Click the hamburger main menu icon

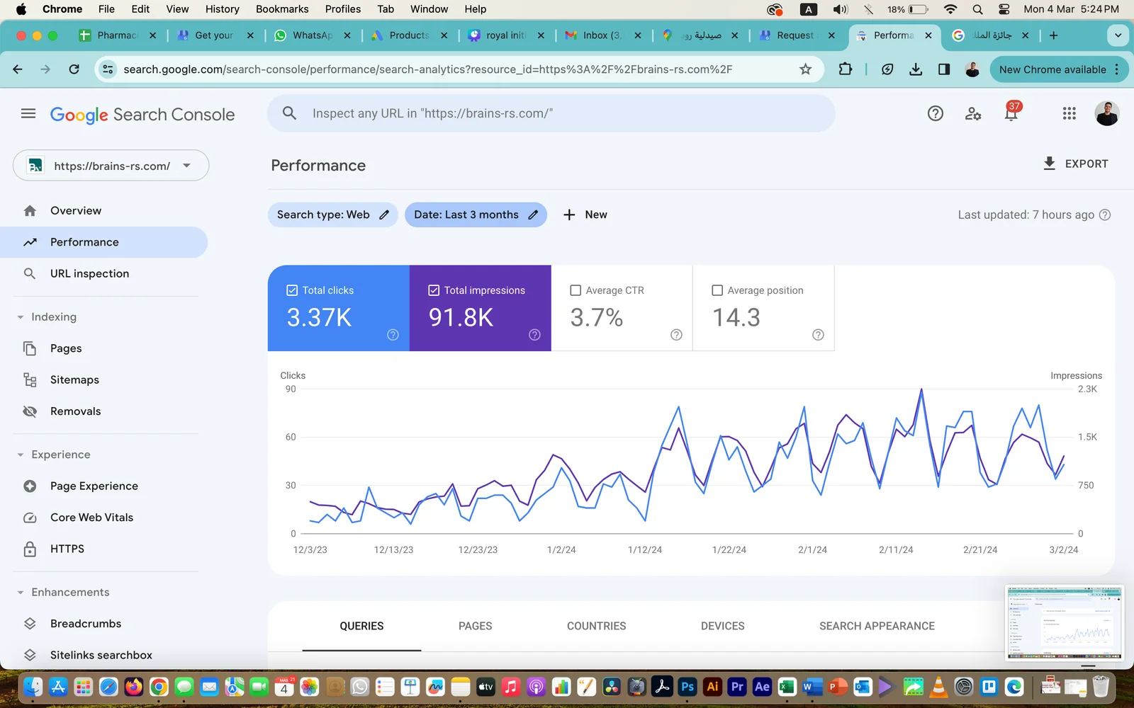(28, 113)
